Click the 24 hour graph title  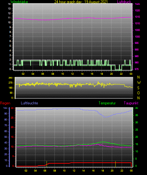pyautogui.click(x=81, y=2)
